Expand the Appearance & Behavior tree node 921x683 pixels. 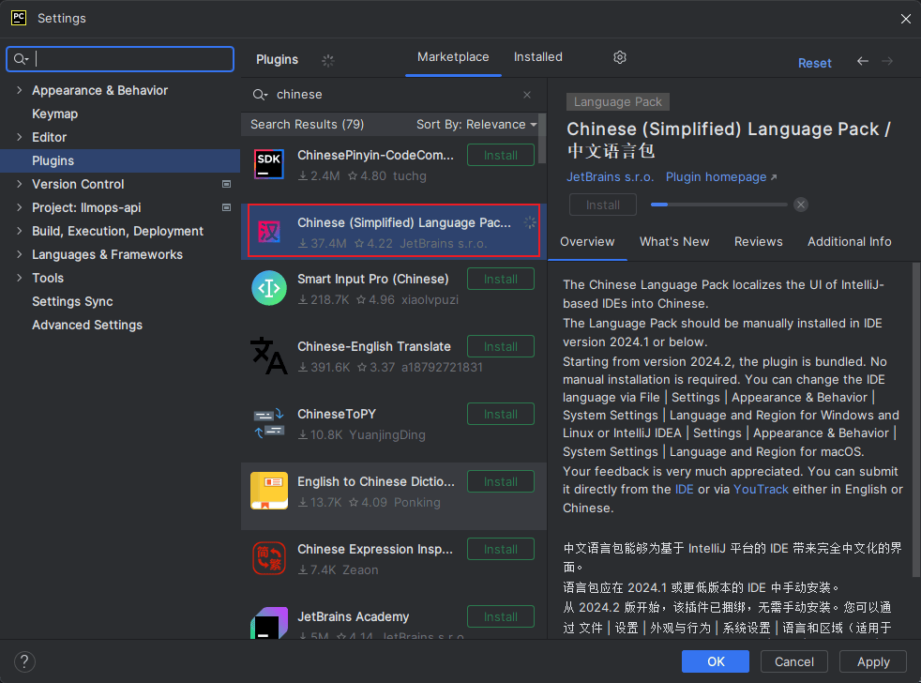(20, 90)
